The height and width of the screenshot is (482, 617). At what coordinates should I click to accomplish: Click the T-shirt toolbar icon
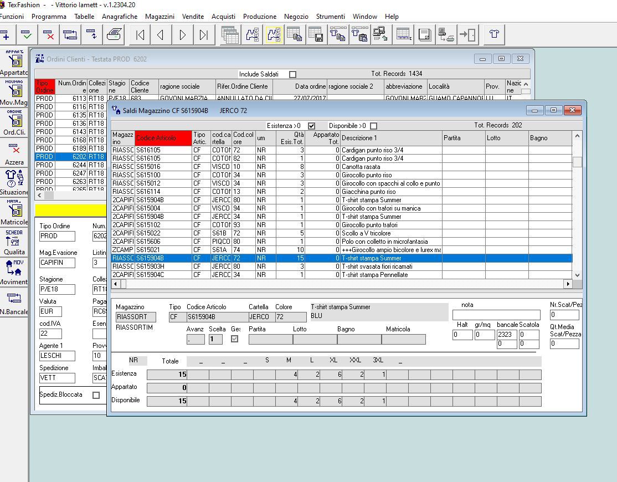click(494, 35)
